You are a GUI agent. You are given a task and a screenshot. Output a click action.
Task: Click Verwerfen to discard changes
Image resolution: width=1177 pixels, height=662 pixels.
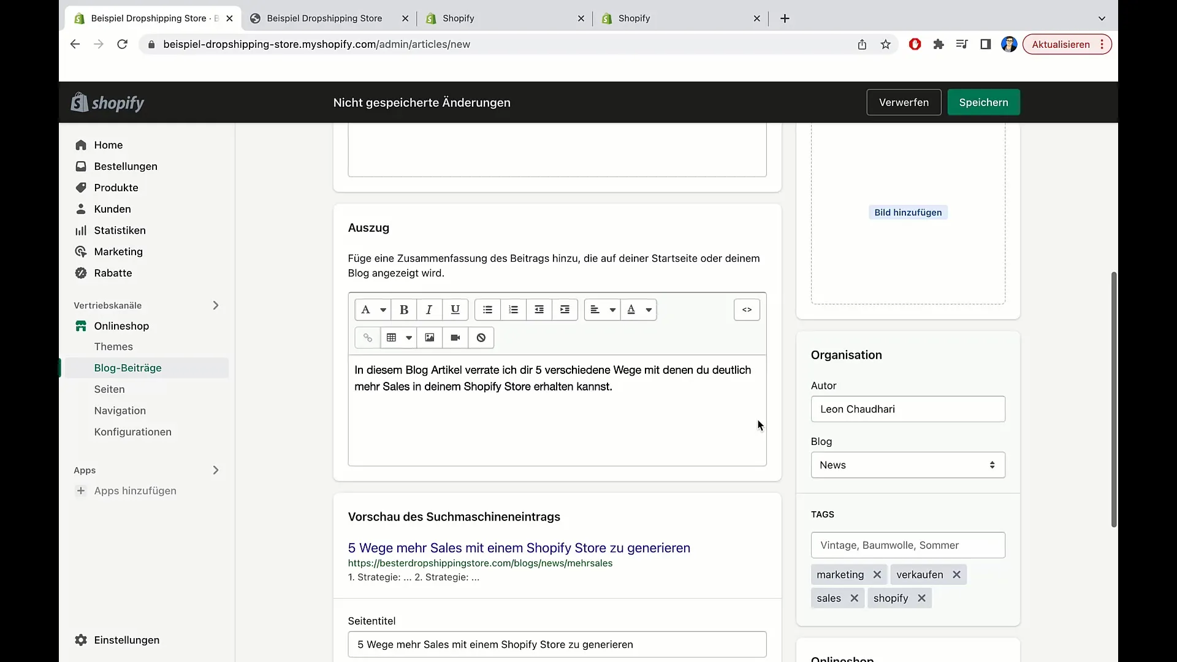[904, 102]
